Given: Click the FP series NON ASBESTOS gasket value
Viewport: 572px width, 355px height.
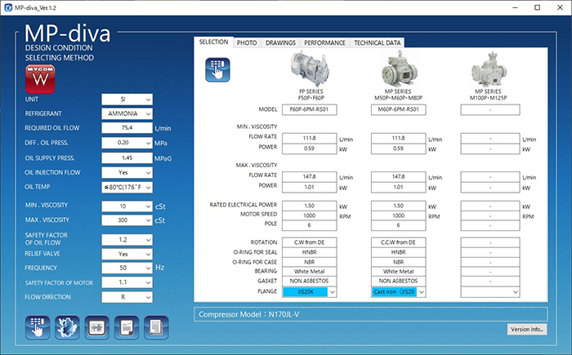Looking at the screenshot, I should [x=310, y=281].
